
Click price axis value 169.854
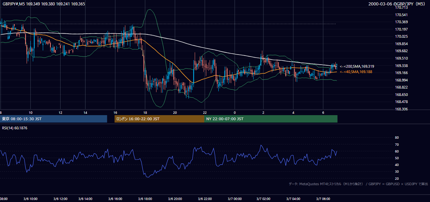click(x=401, y=44)
